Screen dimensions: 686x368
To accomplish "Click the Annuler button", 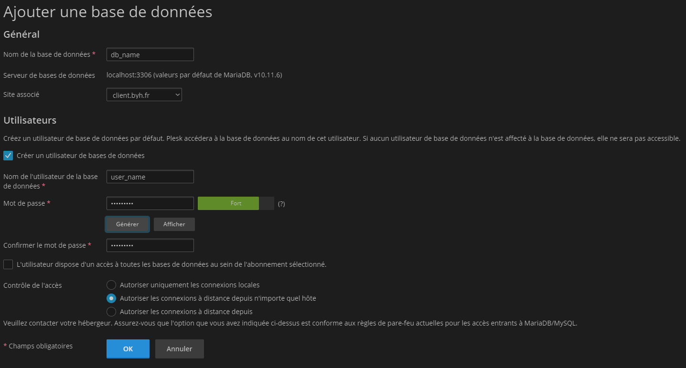I will [179, 348].
